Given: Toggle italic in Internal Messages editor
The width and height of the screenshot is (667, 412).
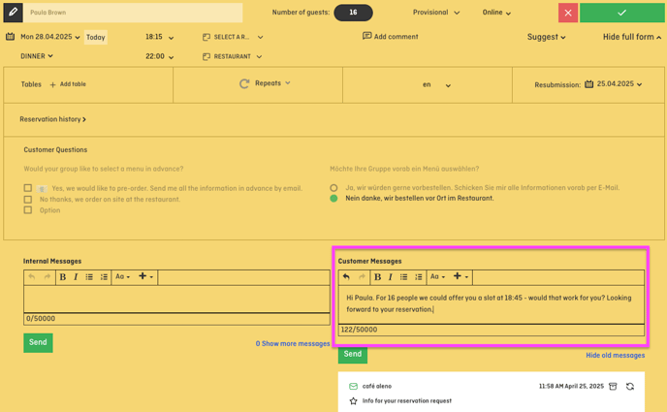Looking at the screenshot, I should 76,277.
